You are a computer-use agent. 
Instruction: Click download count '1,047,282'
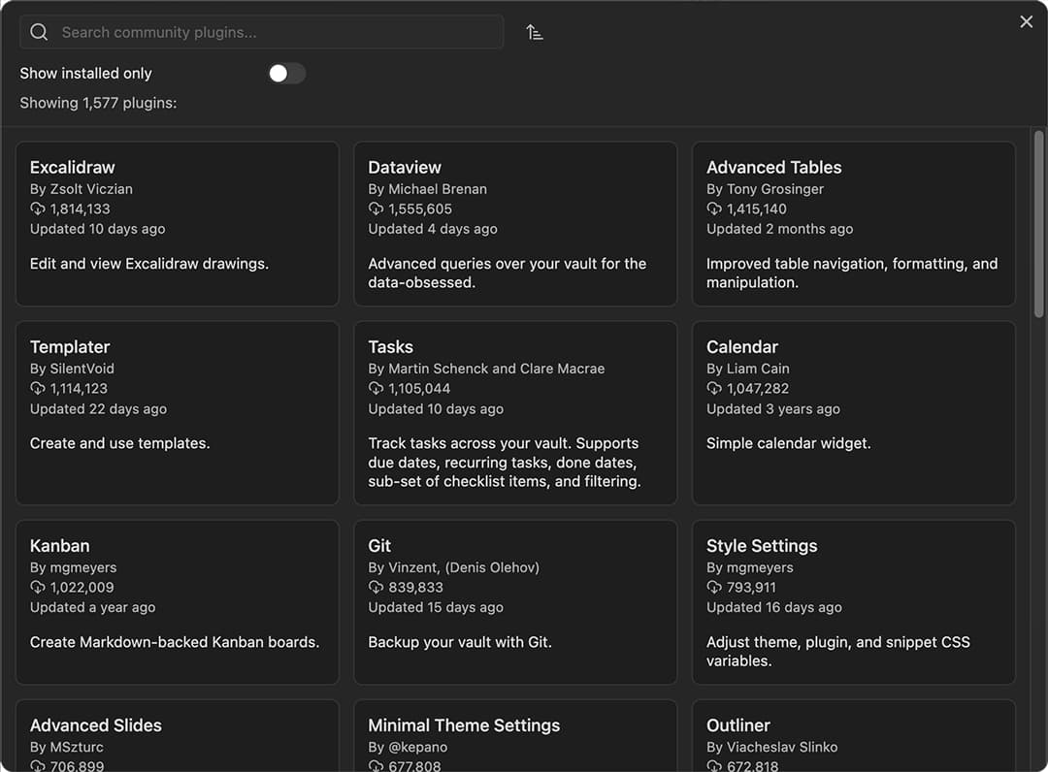(x=758, y=389)
